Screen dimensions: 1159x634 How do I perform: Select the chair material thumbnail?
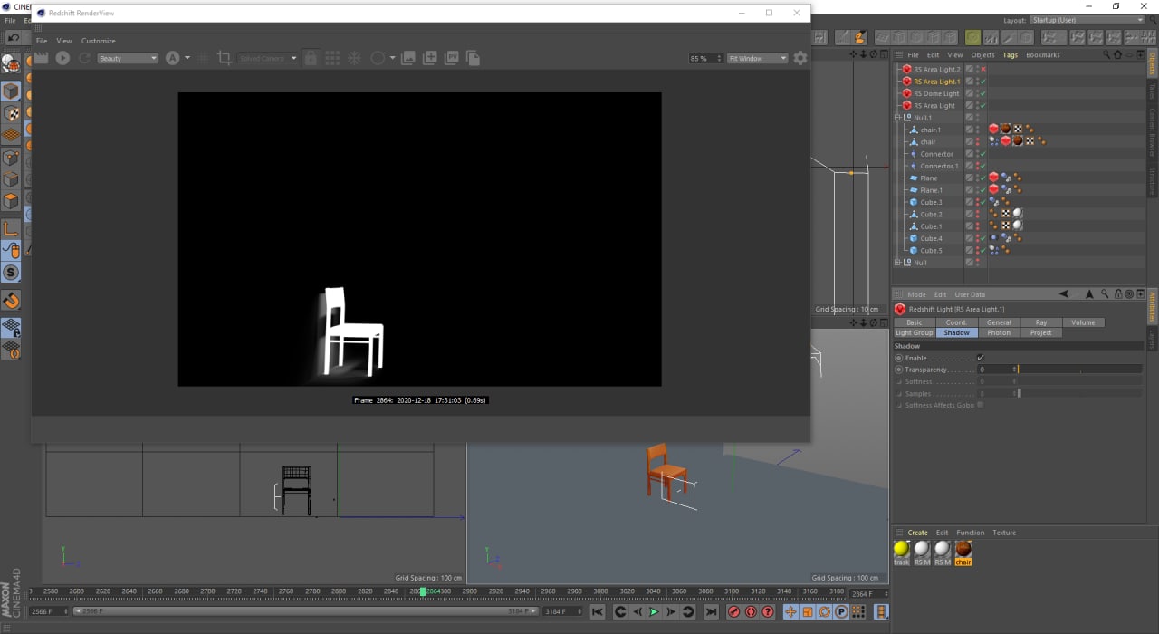(963, 549)
